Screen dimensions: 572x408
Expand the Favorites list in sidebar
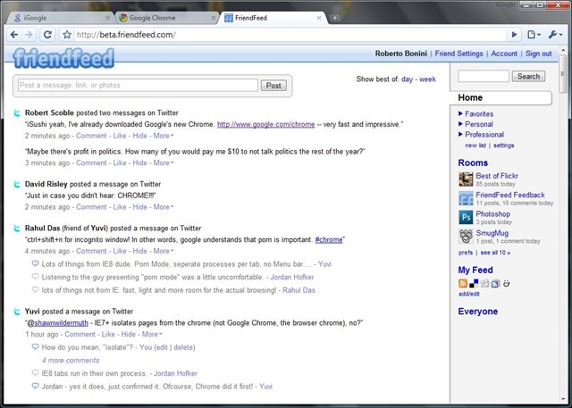click(478, 114)
